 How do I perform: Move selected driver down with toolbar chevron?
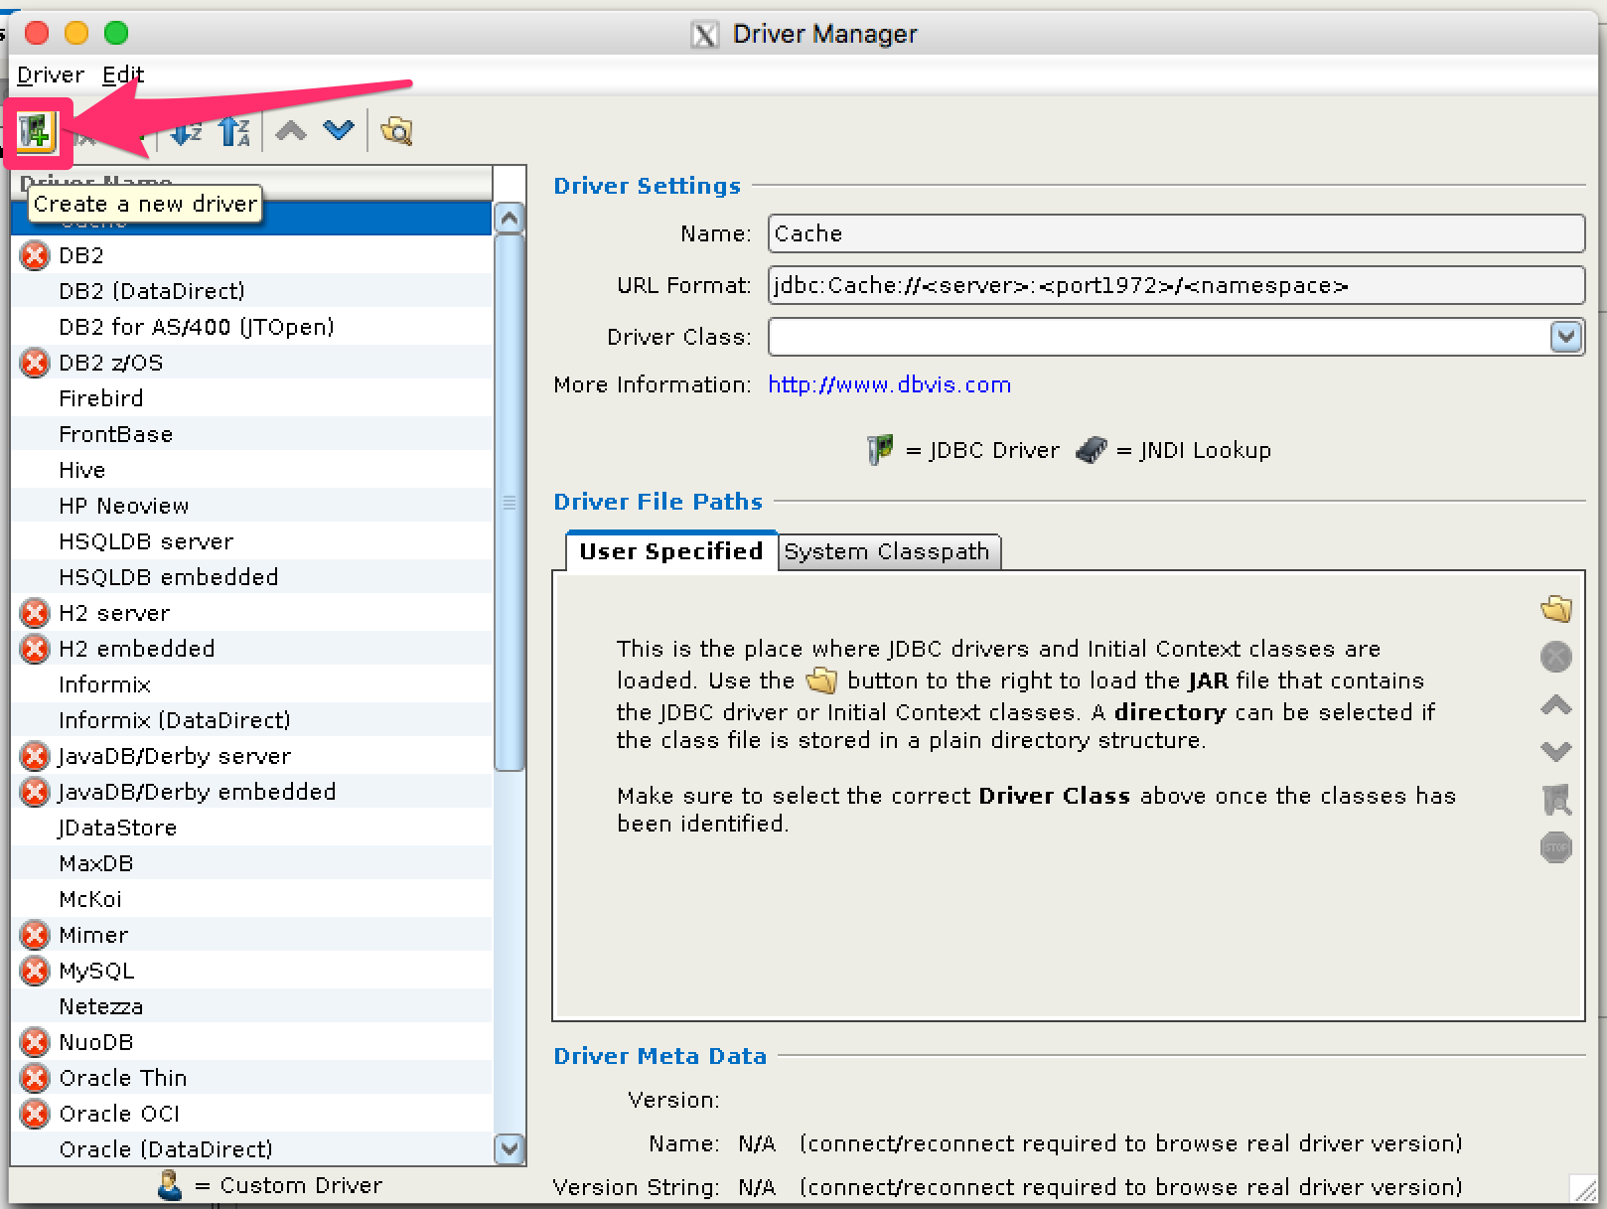pos(339,130)
